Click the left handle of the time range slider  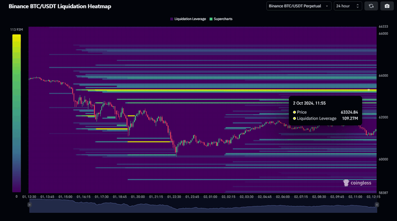[30, 205]
